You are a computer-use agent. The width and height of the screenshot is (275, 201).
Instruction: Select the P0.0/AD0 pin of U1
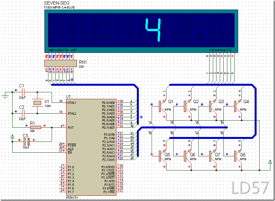[x=108, y=102]
